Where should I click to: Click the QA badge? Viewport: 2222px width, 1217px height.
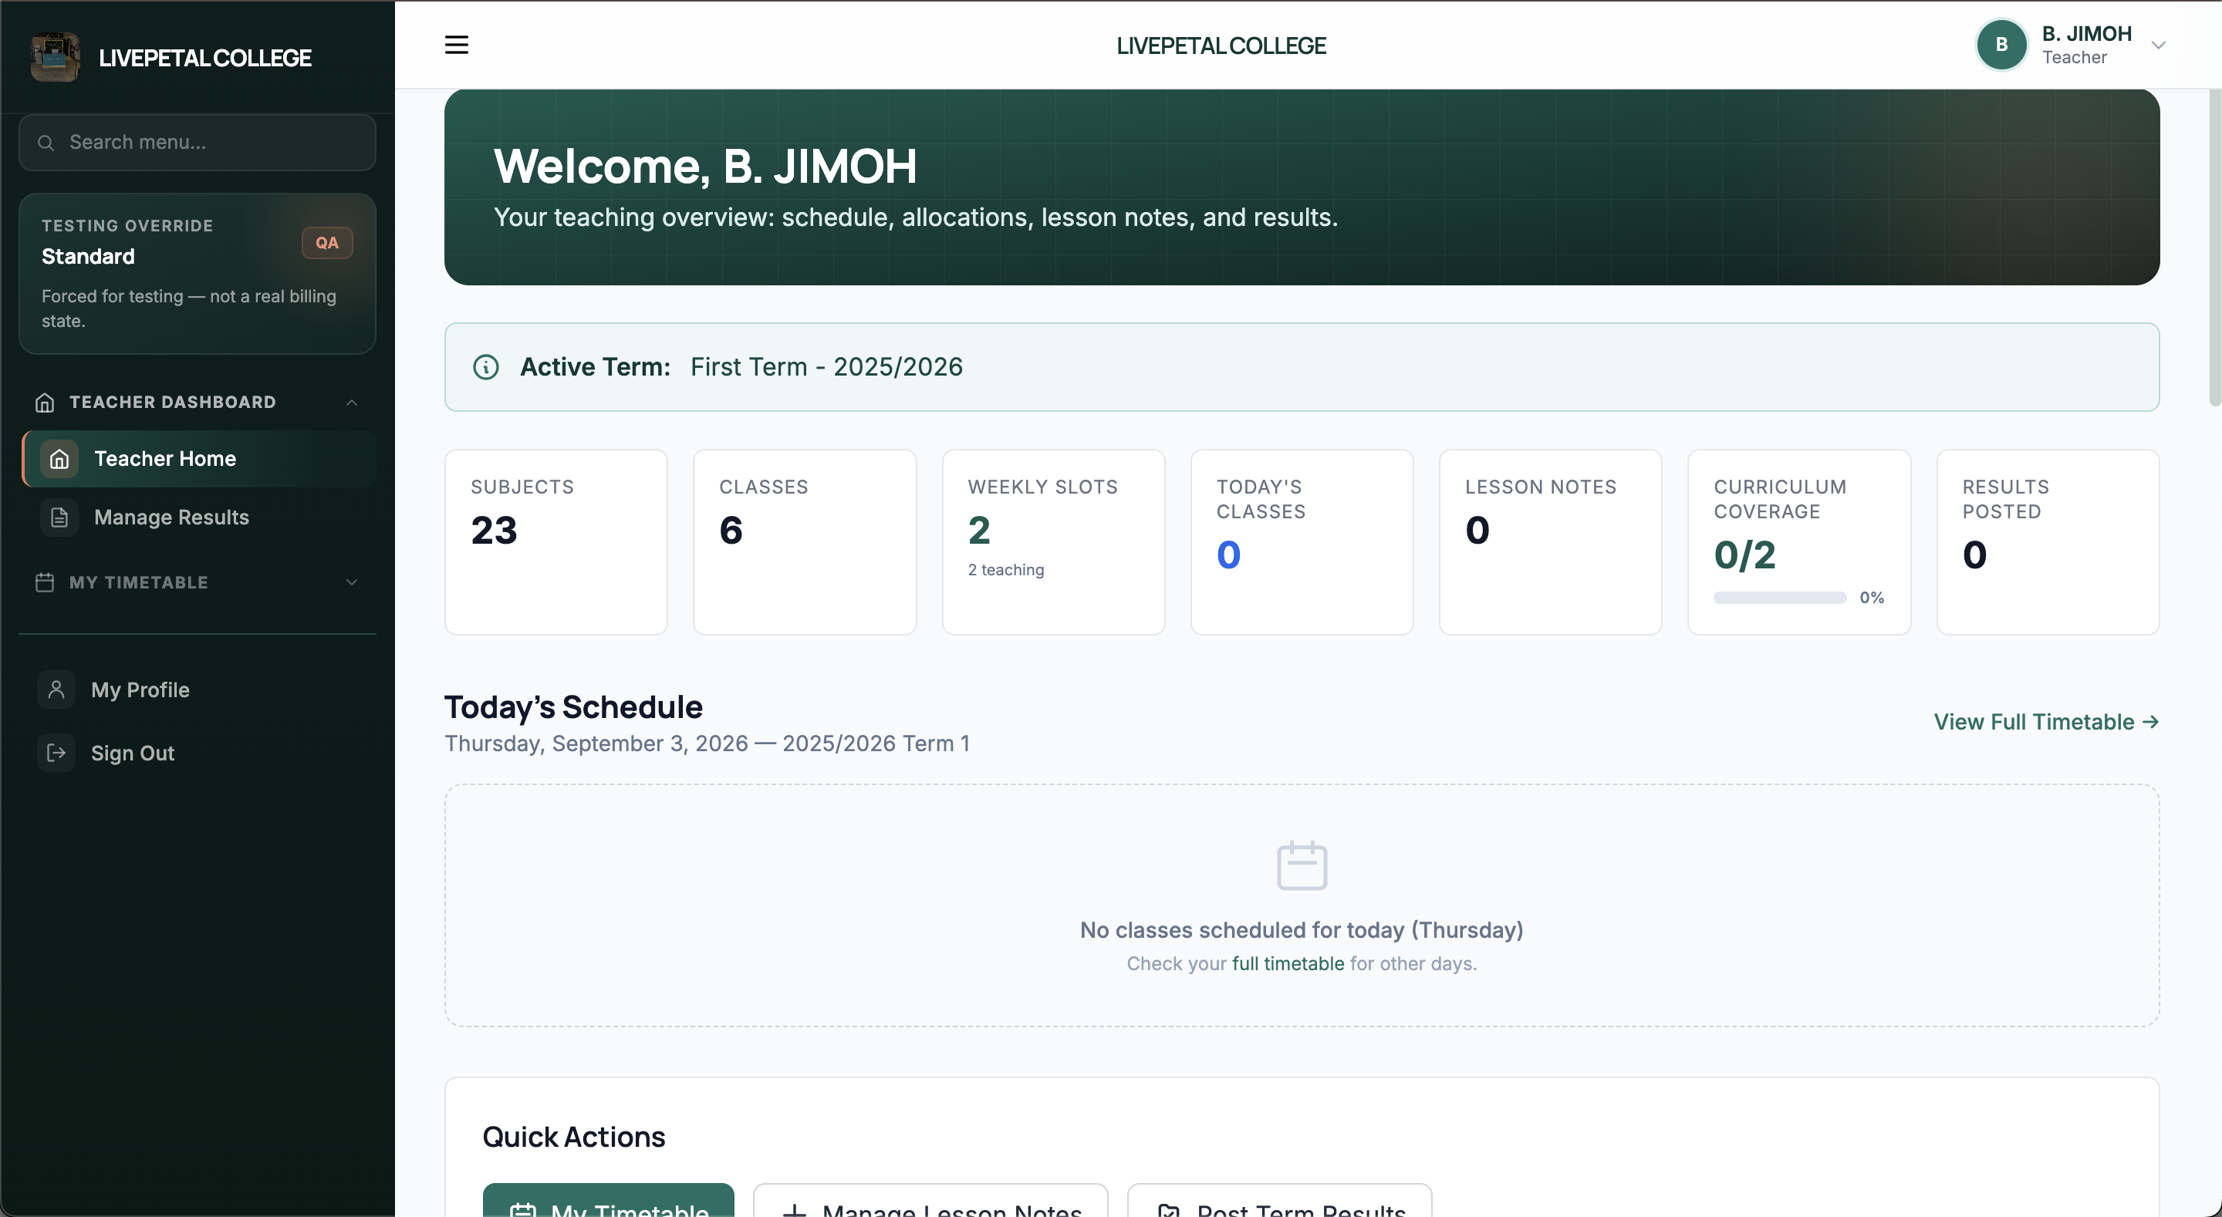pos(327,243)
